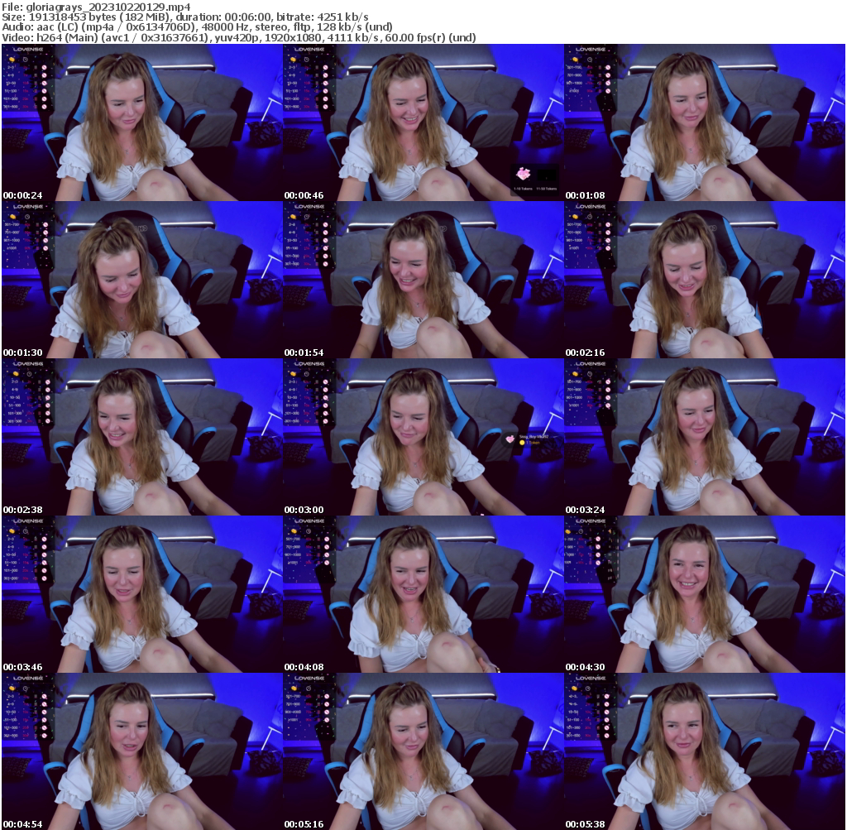Click the yellow token coin in the tip alert
Viewport: 847px width, 830px height.
click(522, 443)
